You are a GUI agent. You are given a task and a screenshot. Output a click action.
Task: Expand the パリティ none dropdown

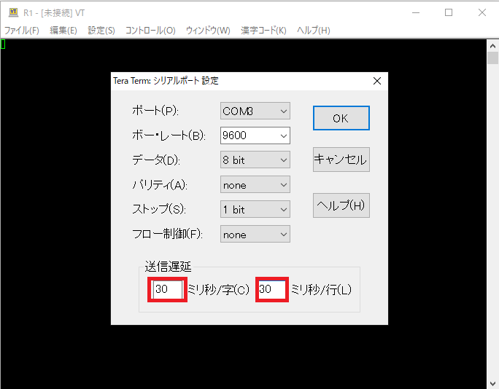[255, 184]
